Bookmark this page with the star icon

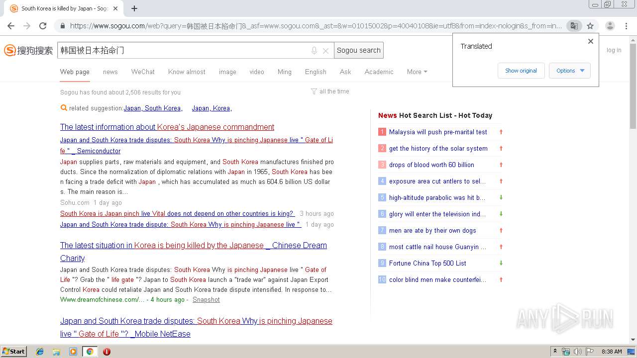590,26
